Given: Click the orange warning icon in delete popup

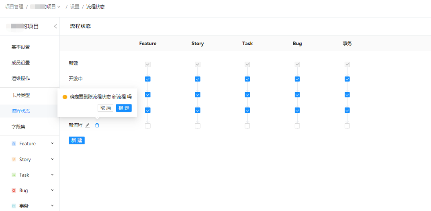Looking at the screenshot, I should (65, 97).
